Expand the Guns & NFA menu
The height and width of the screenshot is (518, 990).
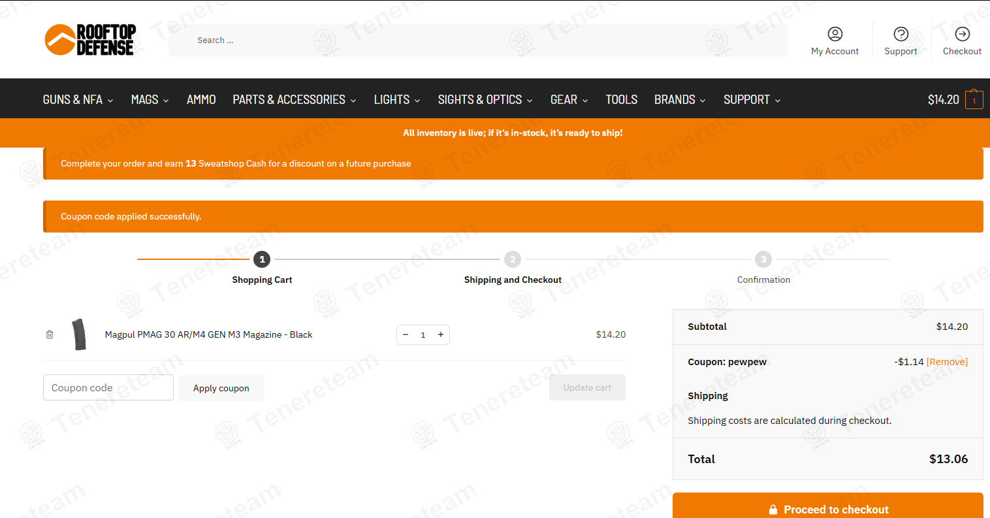(x=78, y=99)
